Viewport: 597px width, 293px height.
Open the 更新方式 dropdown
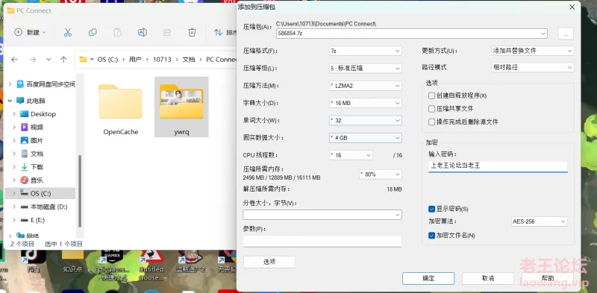(x=532, y=51)
